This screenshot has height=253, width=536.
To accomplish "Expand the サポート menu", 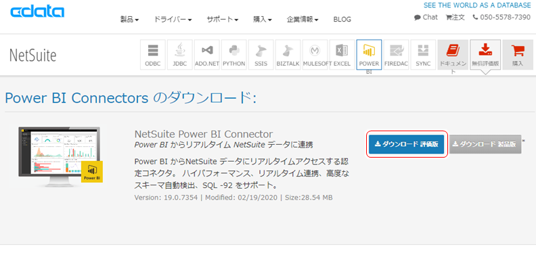I will pyautogui.click(x=222, y=20).
